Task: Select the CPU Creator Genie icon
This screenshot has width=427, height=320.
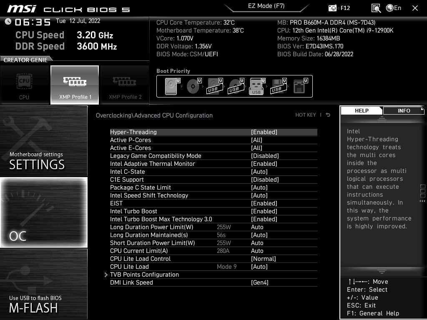Action: click(x=25, y=85)
